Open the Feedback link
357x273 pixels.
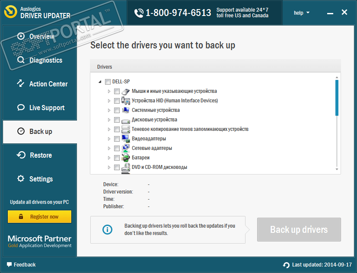tap(22, 265)
